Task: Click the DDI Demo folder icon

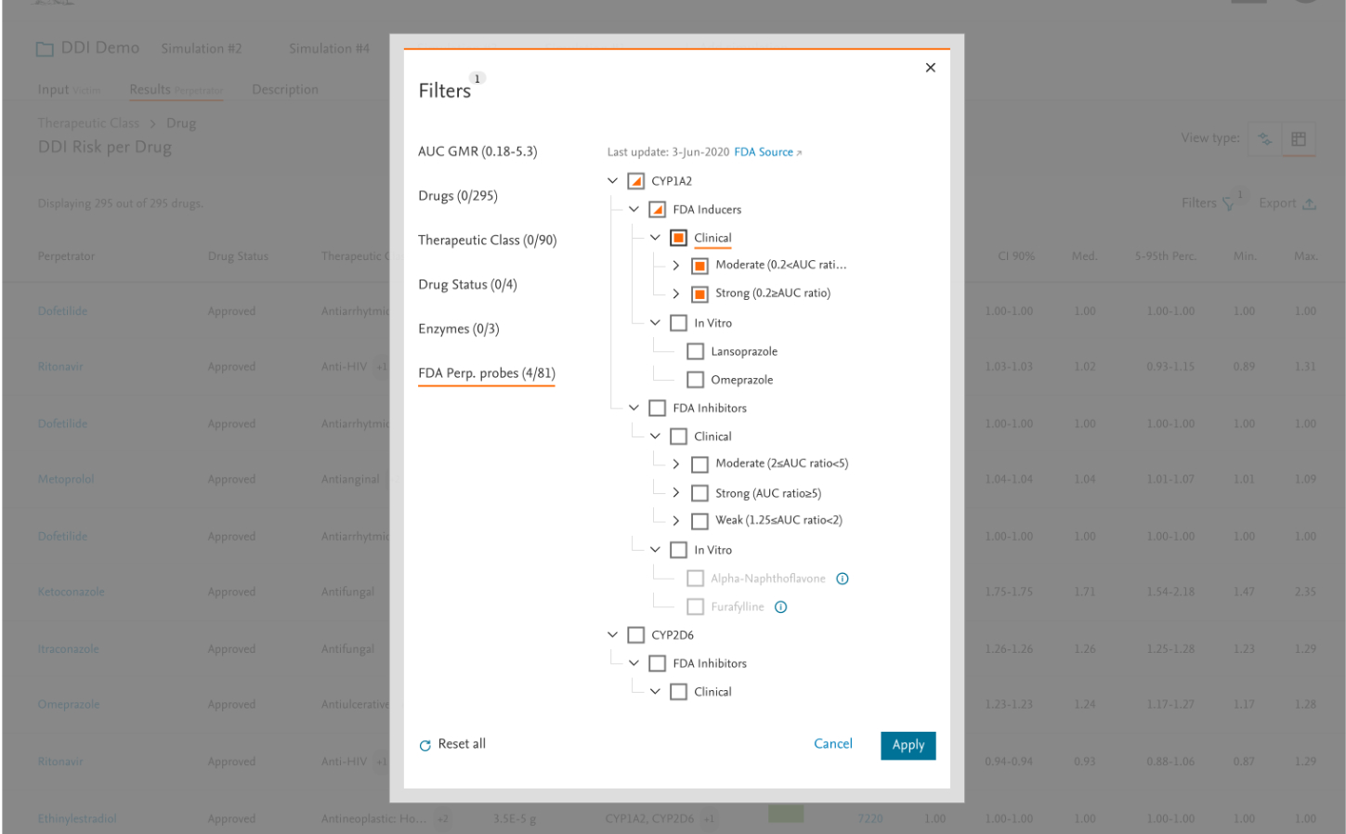Action: click(45, 49)
